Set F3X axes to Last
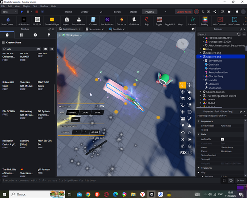 [97, 113]
